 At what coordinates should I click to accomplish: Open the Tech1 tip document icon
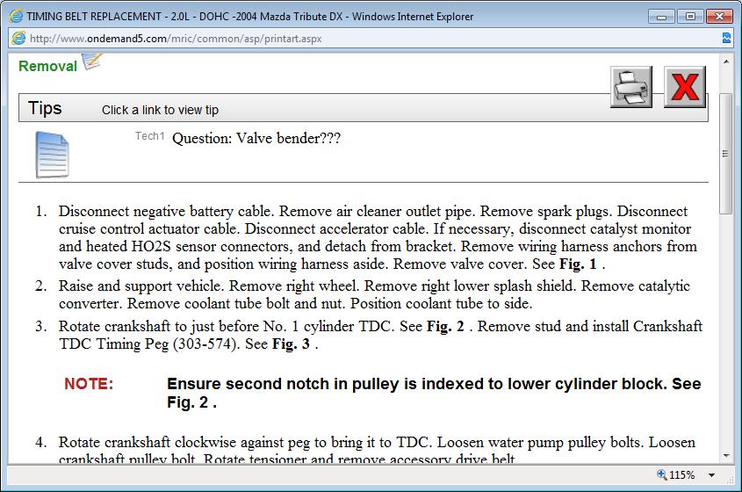tap(52, 155)
